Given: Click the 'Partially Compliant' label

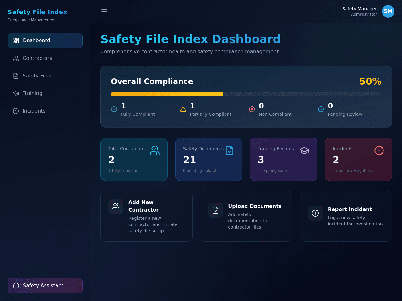Looking at the screenshot, I should click(x=210, y=114).
